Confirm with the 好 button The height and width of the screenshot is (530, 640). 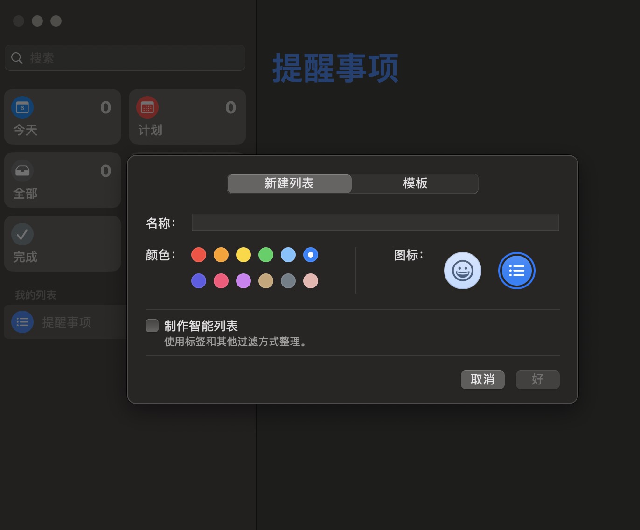pyautogui.click(x=537, y=379)
